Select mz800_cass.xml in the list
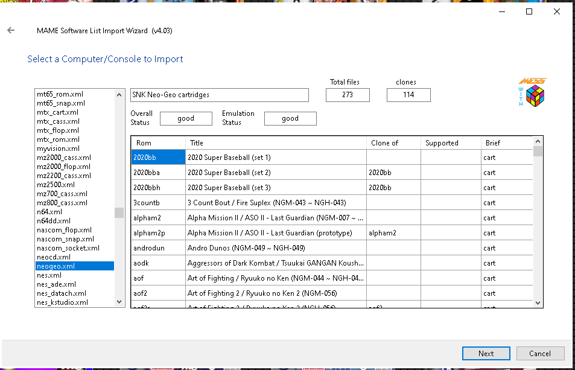This screenshot has height=370, width=575. tap(75, 203)
